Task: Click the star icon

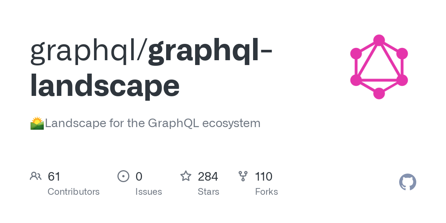Action: point(186,176)
